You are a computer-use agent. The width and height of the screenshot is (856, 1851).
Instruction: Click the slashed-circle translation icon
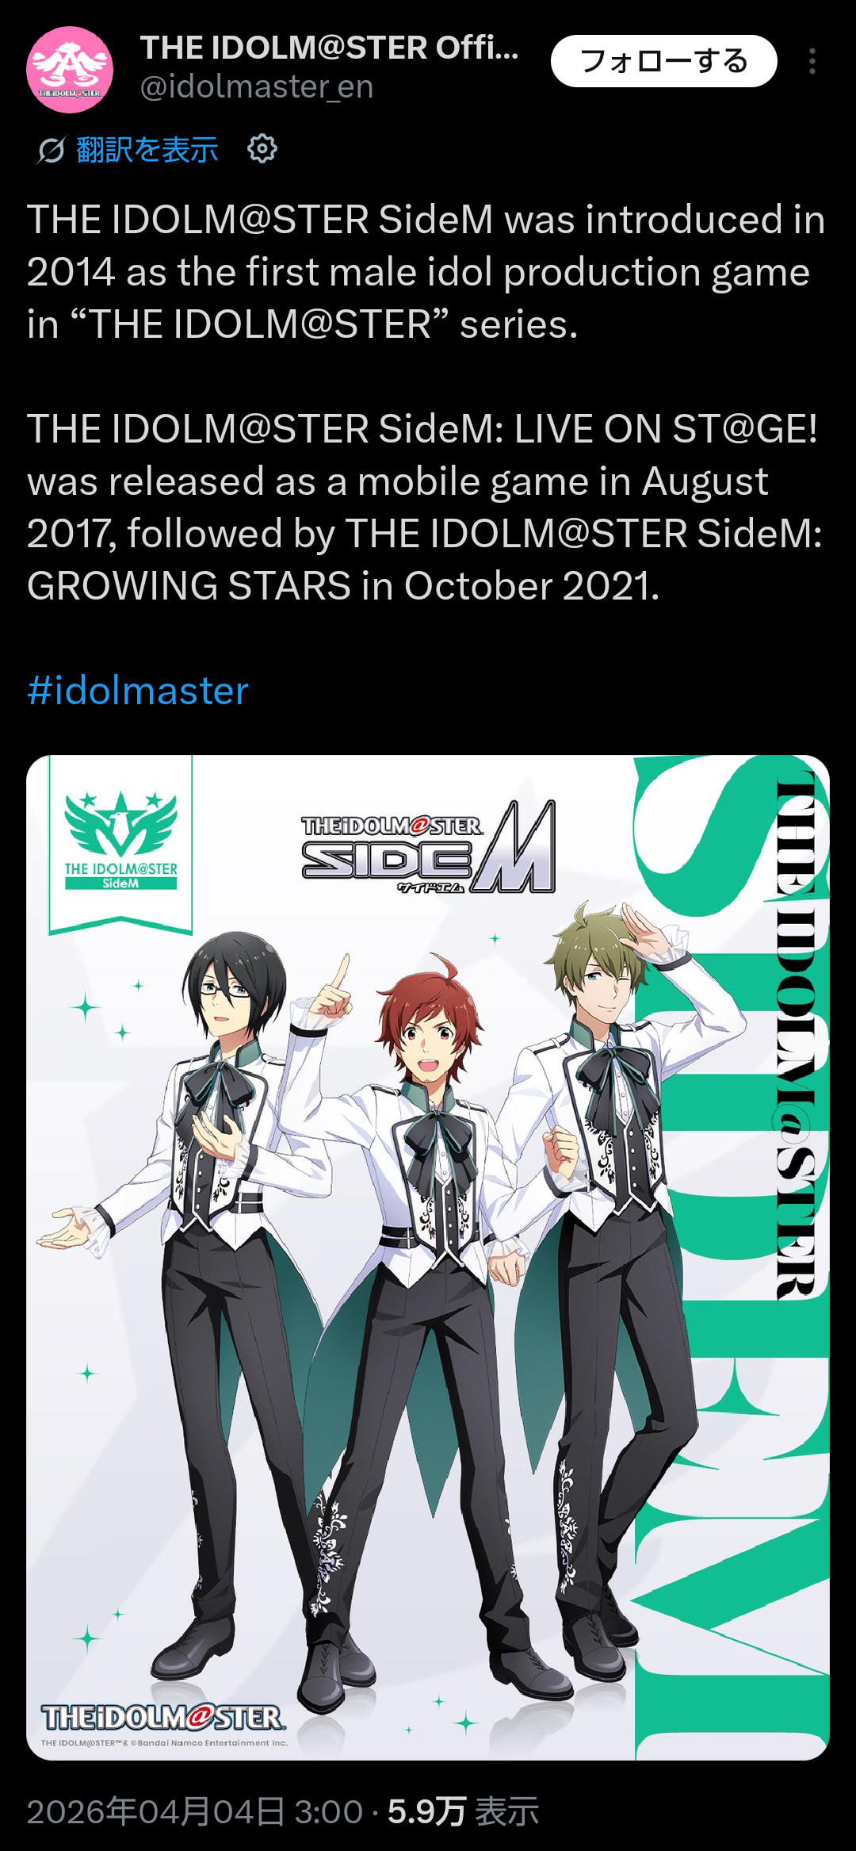click(51, 149)
